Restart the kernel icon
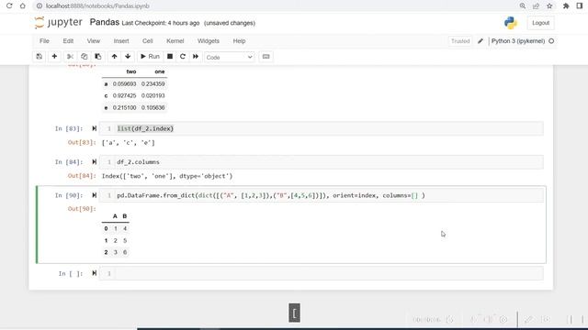 coord(183,57)
